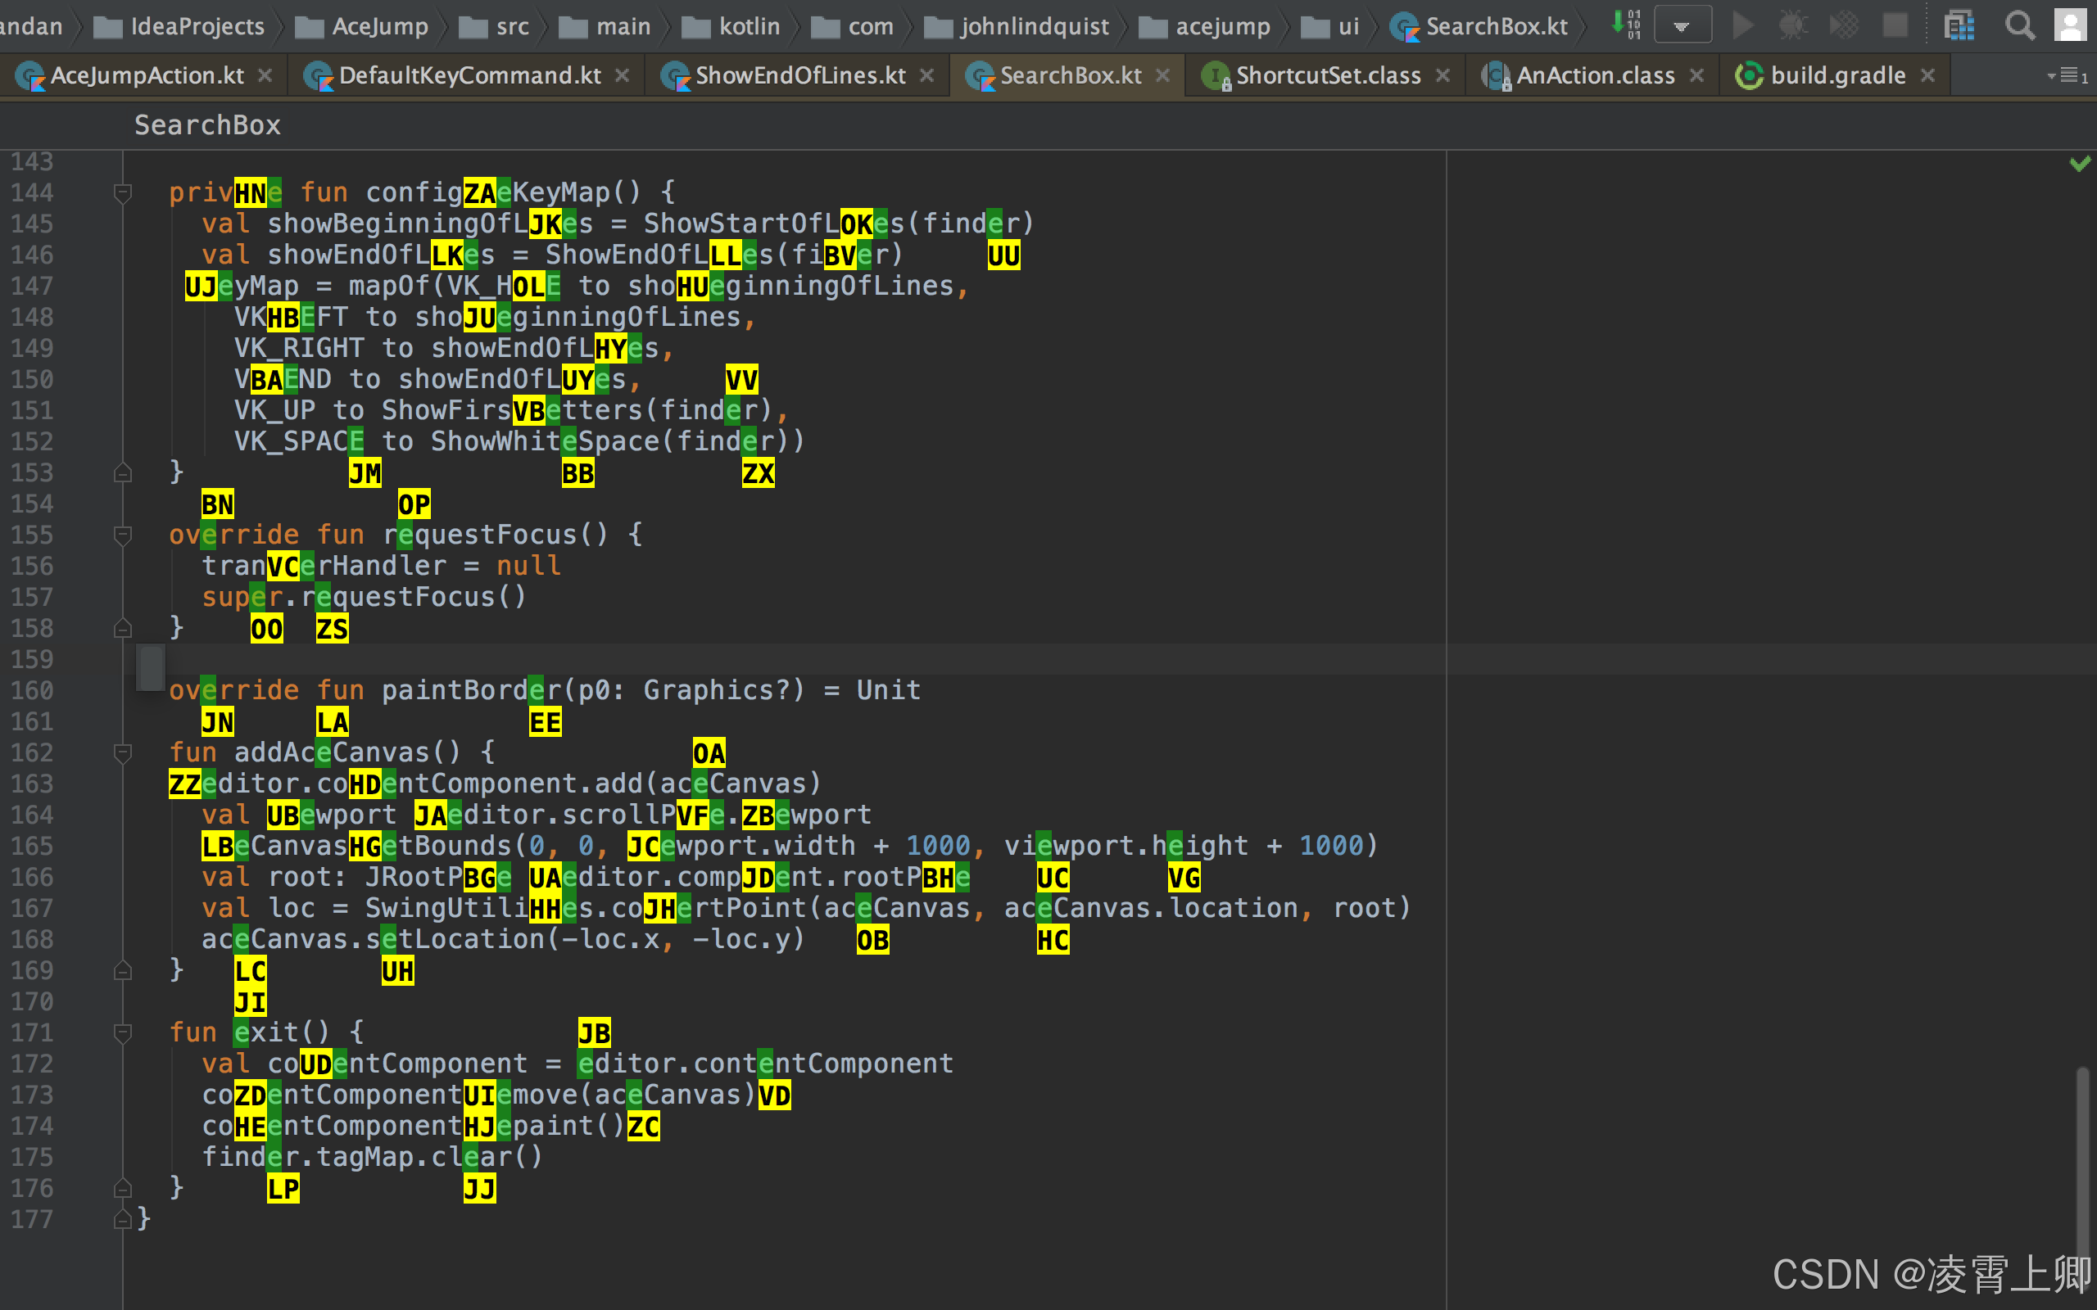Click the Search Everywhere magnifier icon
The image size is (2097, 1310).
pos(2019,26)
